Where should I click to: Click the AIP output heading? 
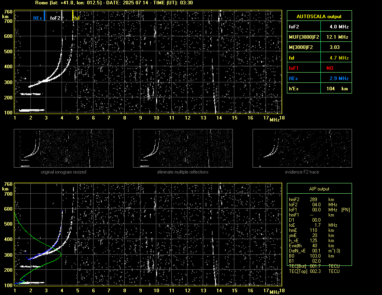[319, 189]
